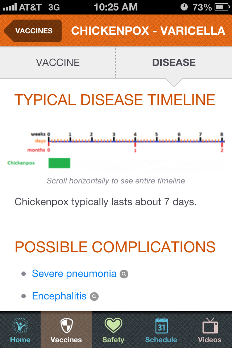The height and width of the screenshot is (348, 232).
Task: Click the green Chickenpox duration bar
Action: tap(59, 163)
